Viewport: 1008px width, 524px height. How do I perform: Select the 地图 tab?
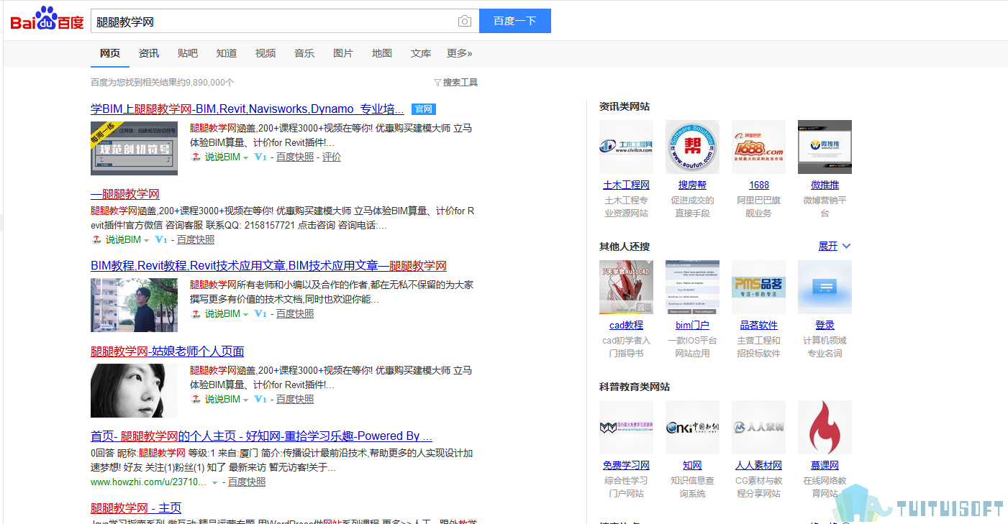(382, 53)
